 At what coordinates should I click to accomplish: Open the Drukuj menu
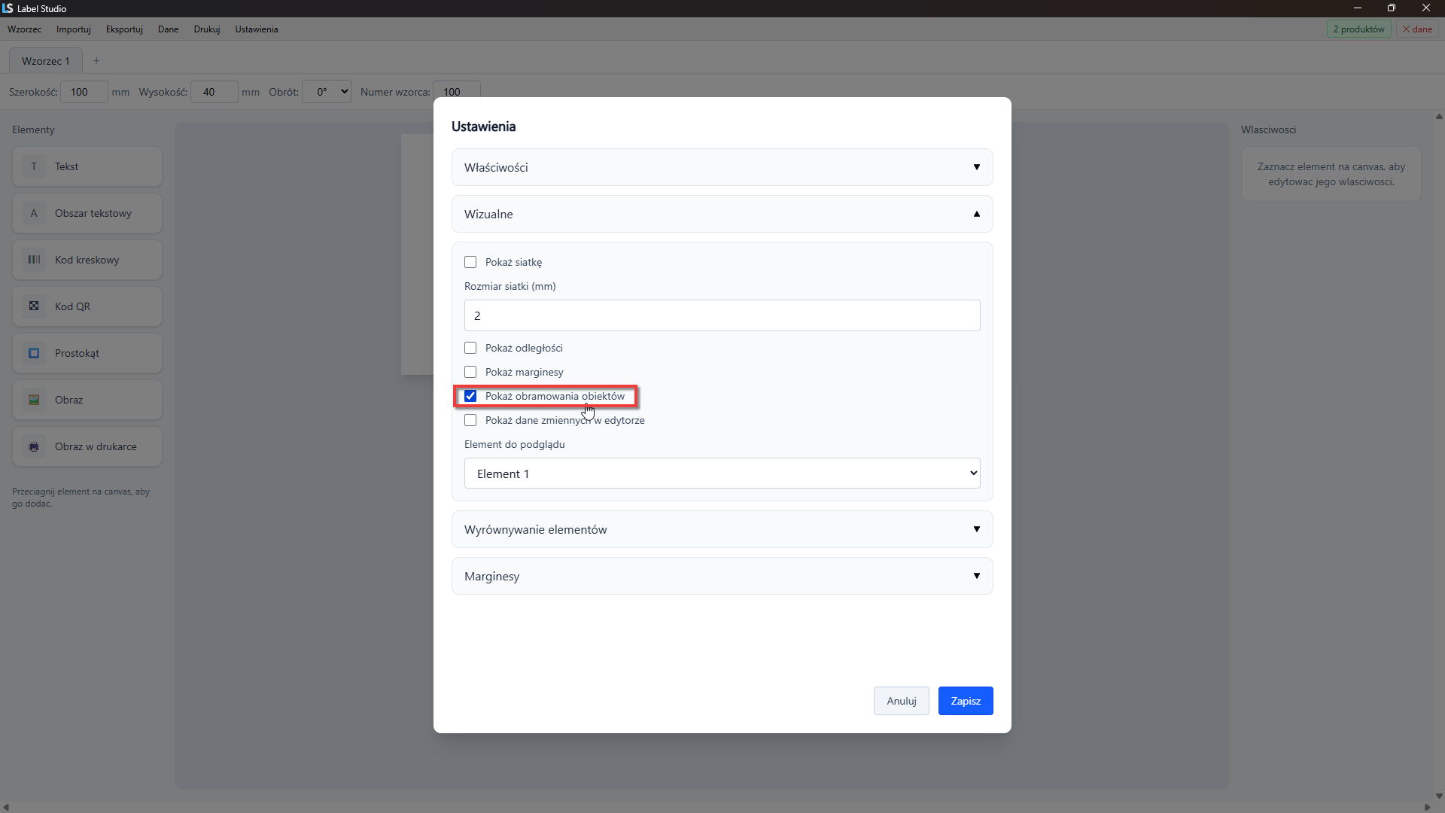coord(207,29)
